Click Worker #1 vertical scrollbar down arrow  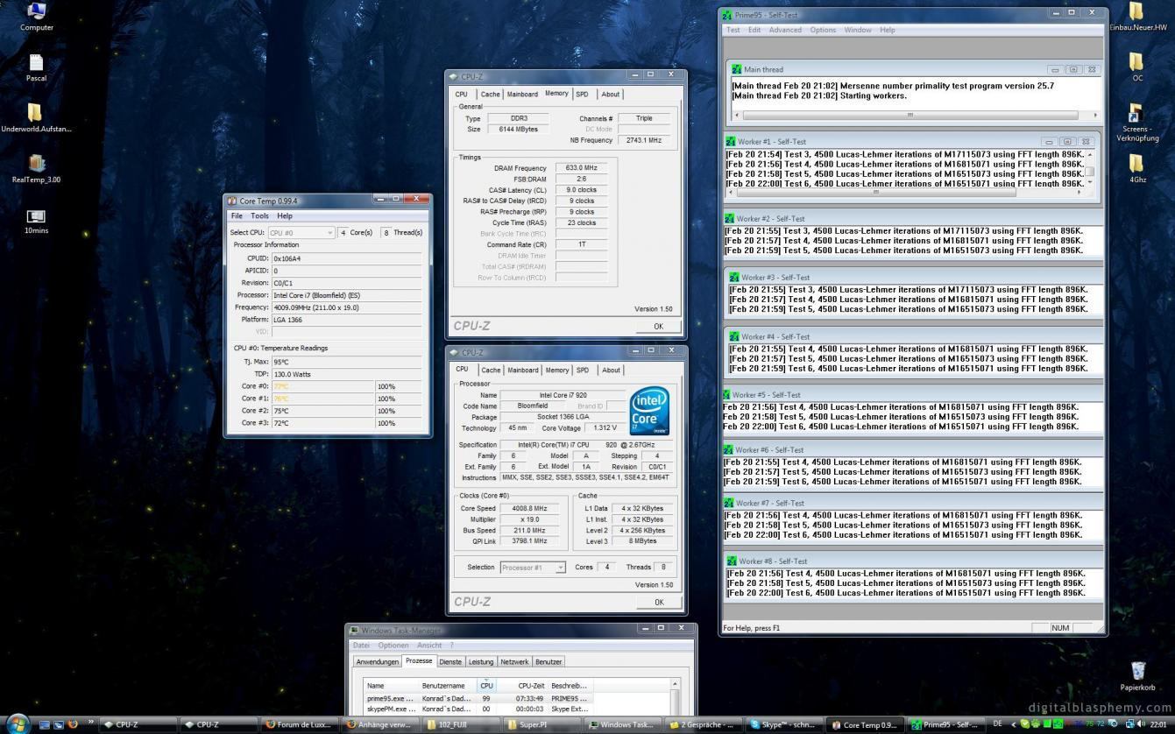click(1090, 183)
